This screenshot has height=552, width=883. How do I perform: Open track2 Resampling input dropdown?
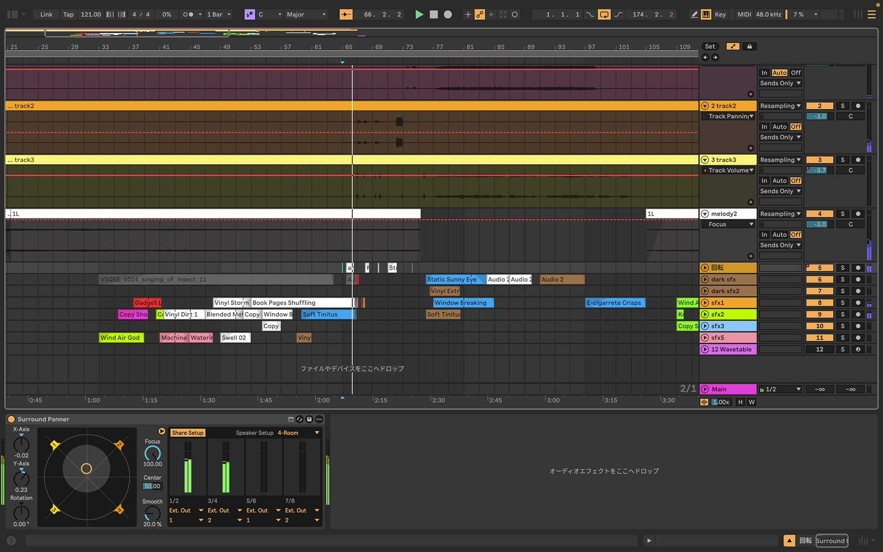click(x=780, y=106)
